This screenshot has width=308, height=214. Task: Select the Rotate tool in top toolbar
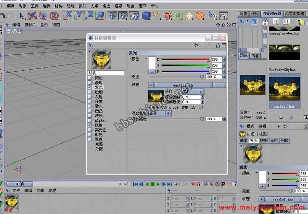[54, 16]
